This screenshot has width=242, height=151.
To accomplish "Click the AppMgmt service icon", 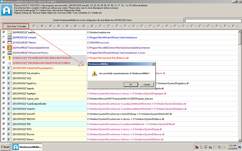I will pyautogui.click(x=9, y=93).
